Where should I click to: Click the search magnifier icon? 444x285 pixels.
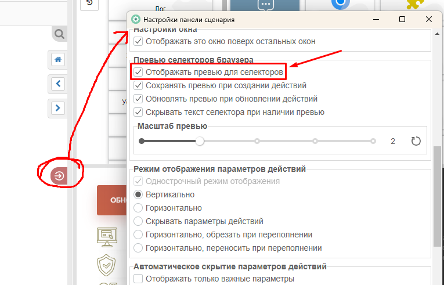(59, 34)
